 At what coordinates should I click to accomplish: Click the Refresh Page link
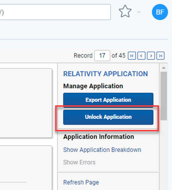tap(81, 182)
